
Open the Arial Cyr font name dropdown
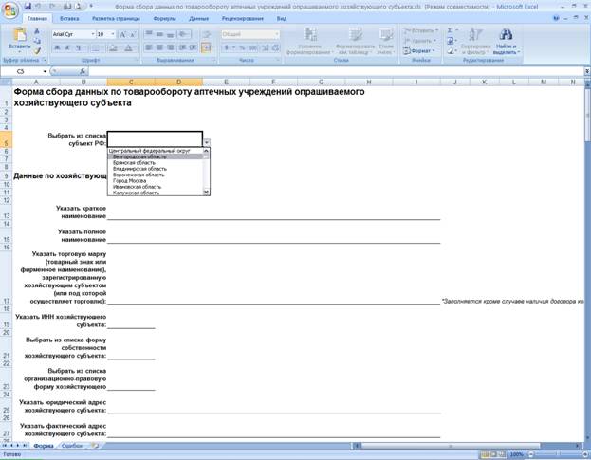pyautogui.click(x=93, y=34)
